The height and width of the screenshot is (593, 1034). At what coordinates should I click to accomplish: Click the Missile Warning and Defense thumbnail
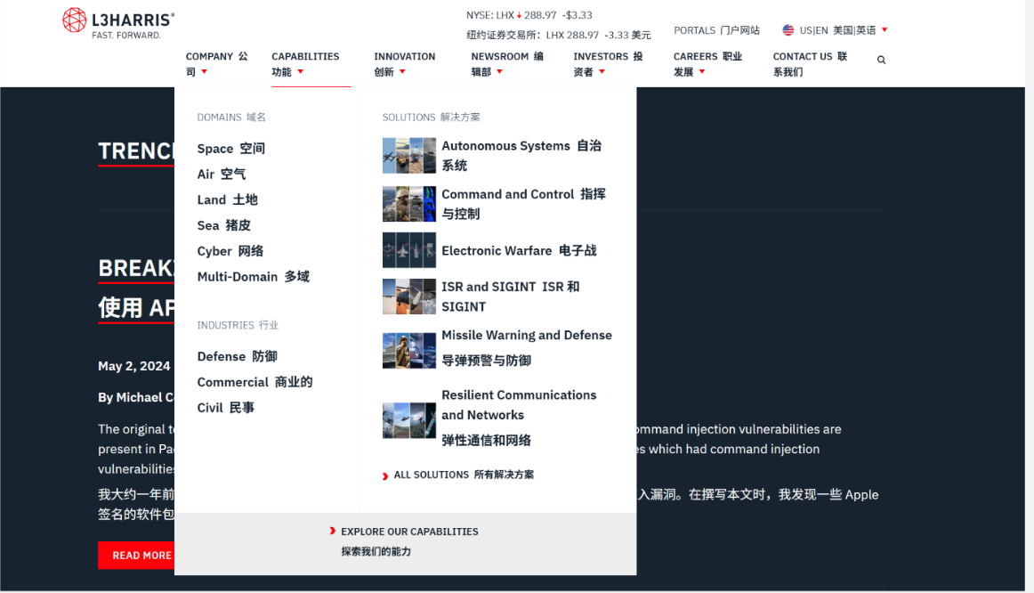(408, 350)
